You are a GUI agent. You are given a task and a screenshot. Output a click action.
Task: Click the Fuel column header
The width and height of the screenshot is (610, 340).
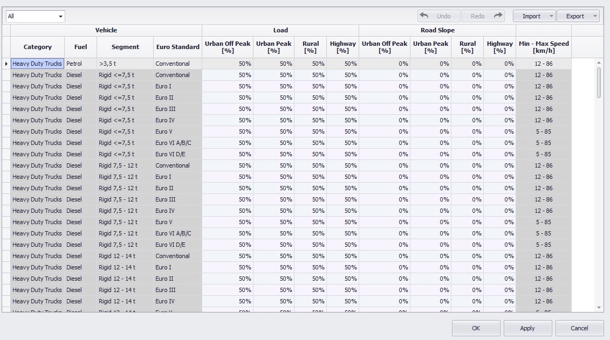[x=80, y=47]
